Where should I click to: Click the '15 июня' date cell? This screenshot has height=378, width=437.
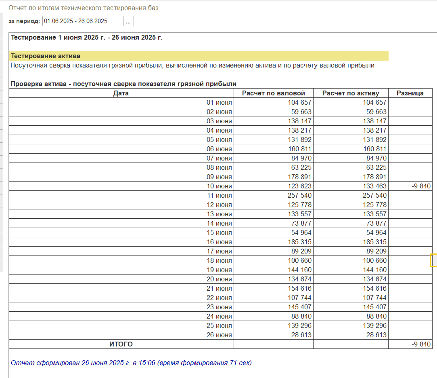point(121,233)
